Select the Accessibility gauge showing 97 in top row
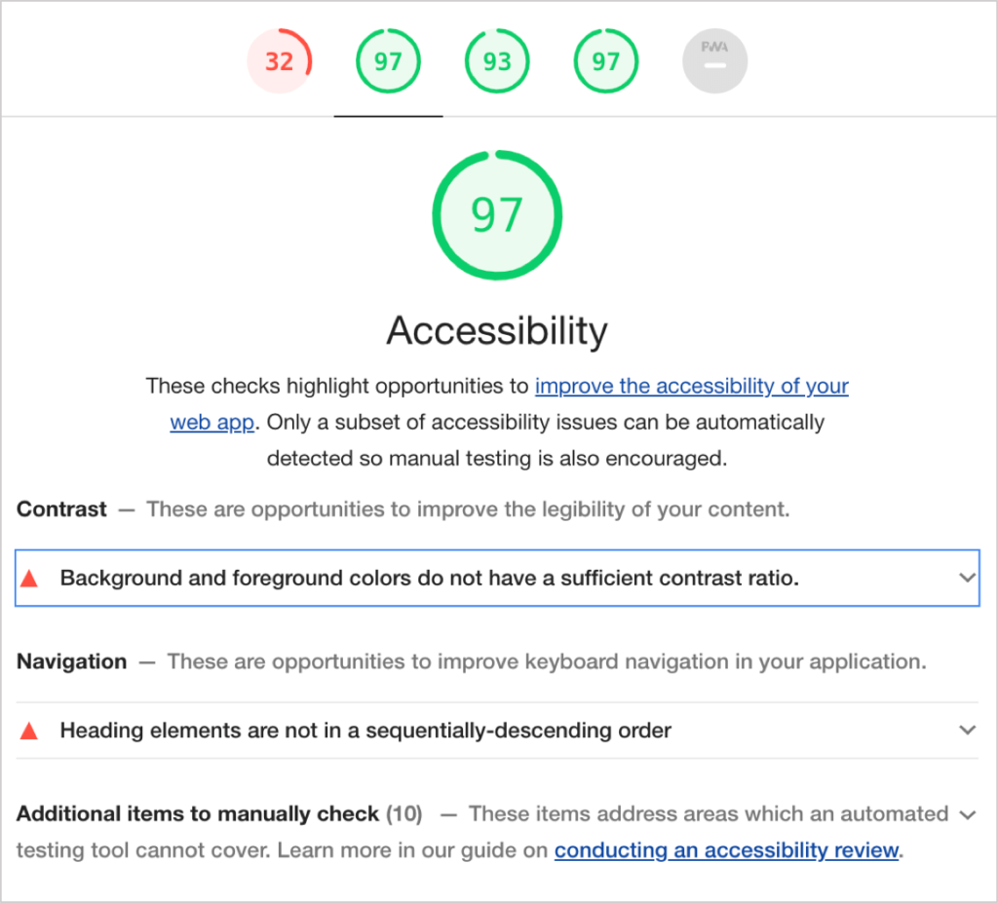 tap(388, 61)
